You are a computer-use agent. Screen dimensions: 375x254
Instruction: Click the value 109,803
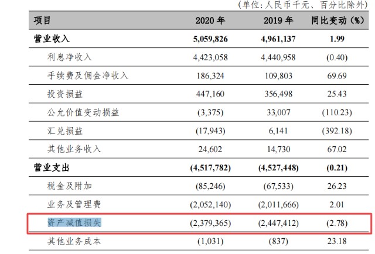click(279, 76)
